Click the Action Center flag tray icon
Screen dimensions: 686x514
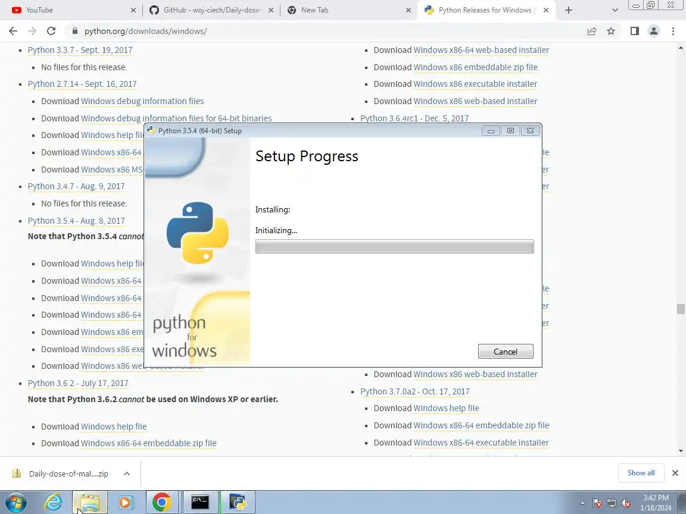point(597,503)
